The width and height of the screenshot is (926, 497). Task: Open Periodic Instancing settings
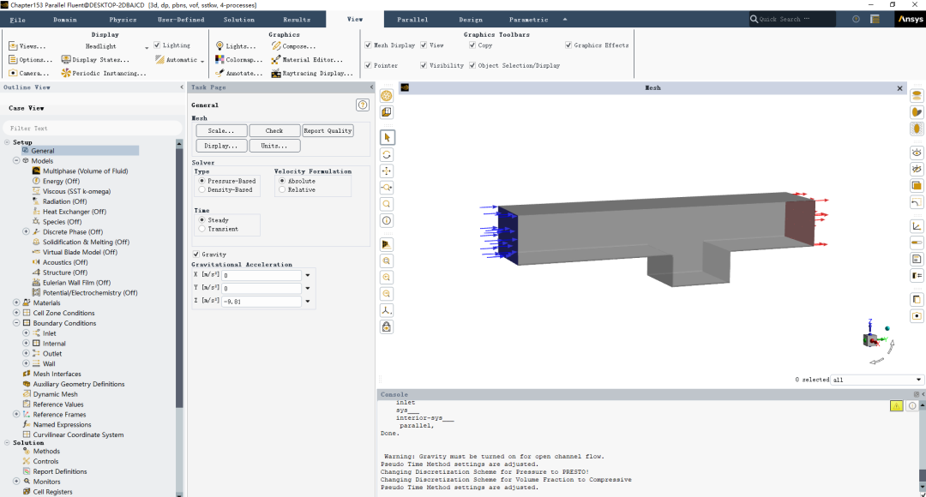click(104, 73)
